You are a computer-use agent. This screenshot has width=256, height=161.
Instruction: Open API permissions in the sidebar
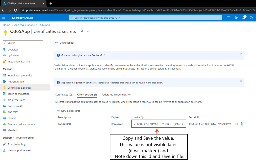[16, 100]
